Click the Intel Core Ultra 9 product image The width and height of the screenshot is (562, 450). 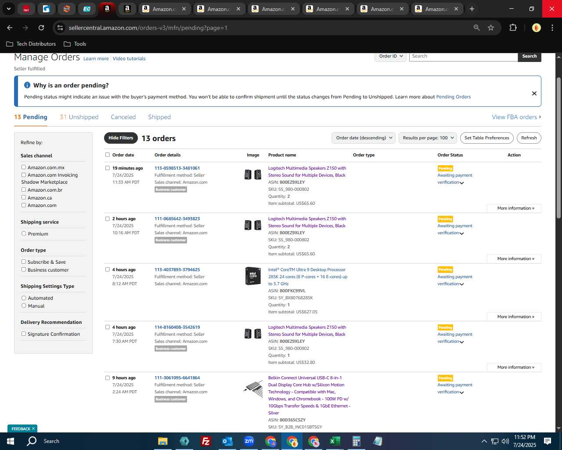(x=253, y=276)
